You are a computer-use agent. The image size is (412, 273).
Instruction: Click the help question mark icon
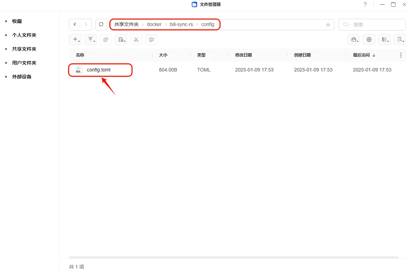365,5
